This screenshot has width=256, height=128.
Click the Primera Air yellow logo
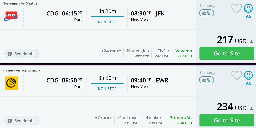[11, 83]
